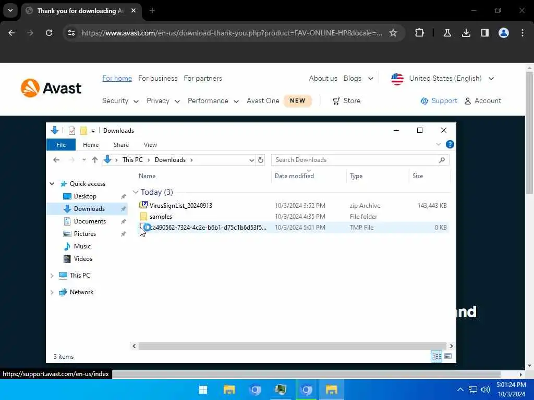
Task: Click This PC in the address breadcrumb
Action: tap(132, 160)
